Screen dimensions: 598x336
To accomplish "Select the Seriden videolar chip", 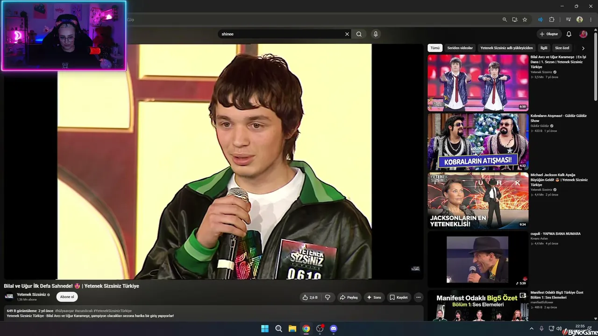I will [x=460, y=48].
